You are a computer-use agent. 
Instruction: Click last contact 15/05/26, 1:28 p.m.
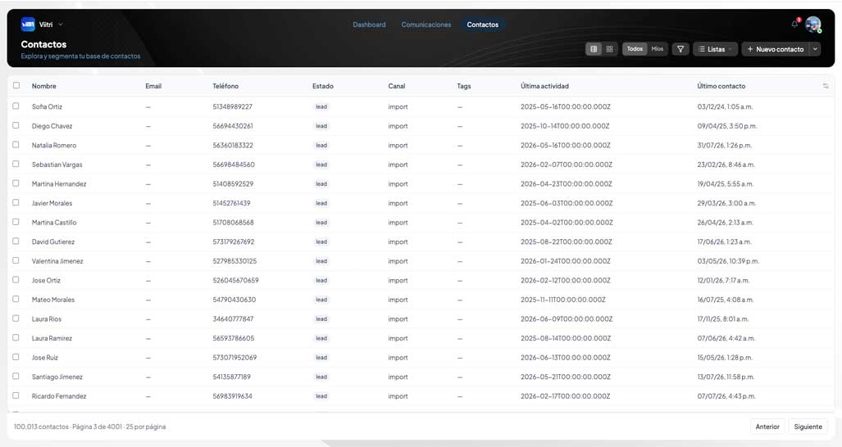click(x=725, y=358)
